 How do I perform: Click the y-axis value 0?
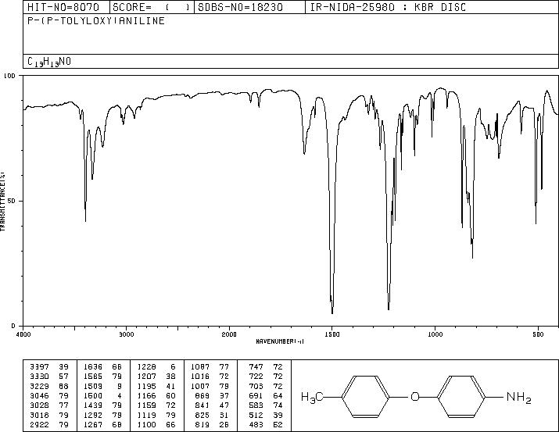coord(13,326)
